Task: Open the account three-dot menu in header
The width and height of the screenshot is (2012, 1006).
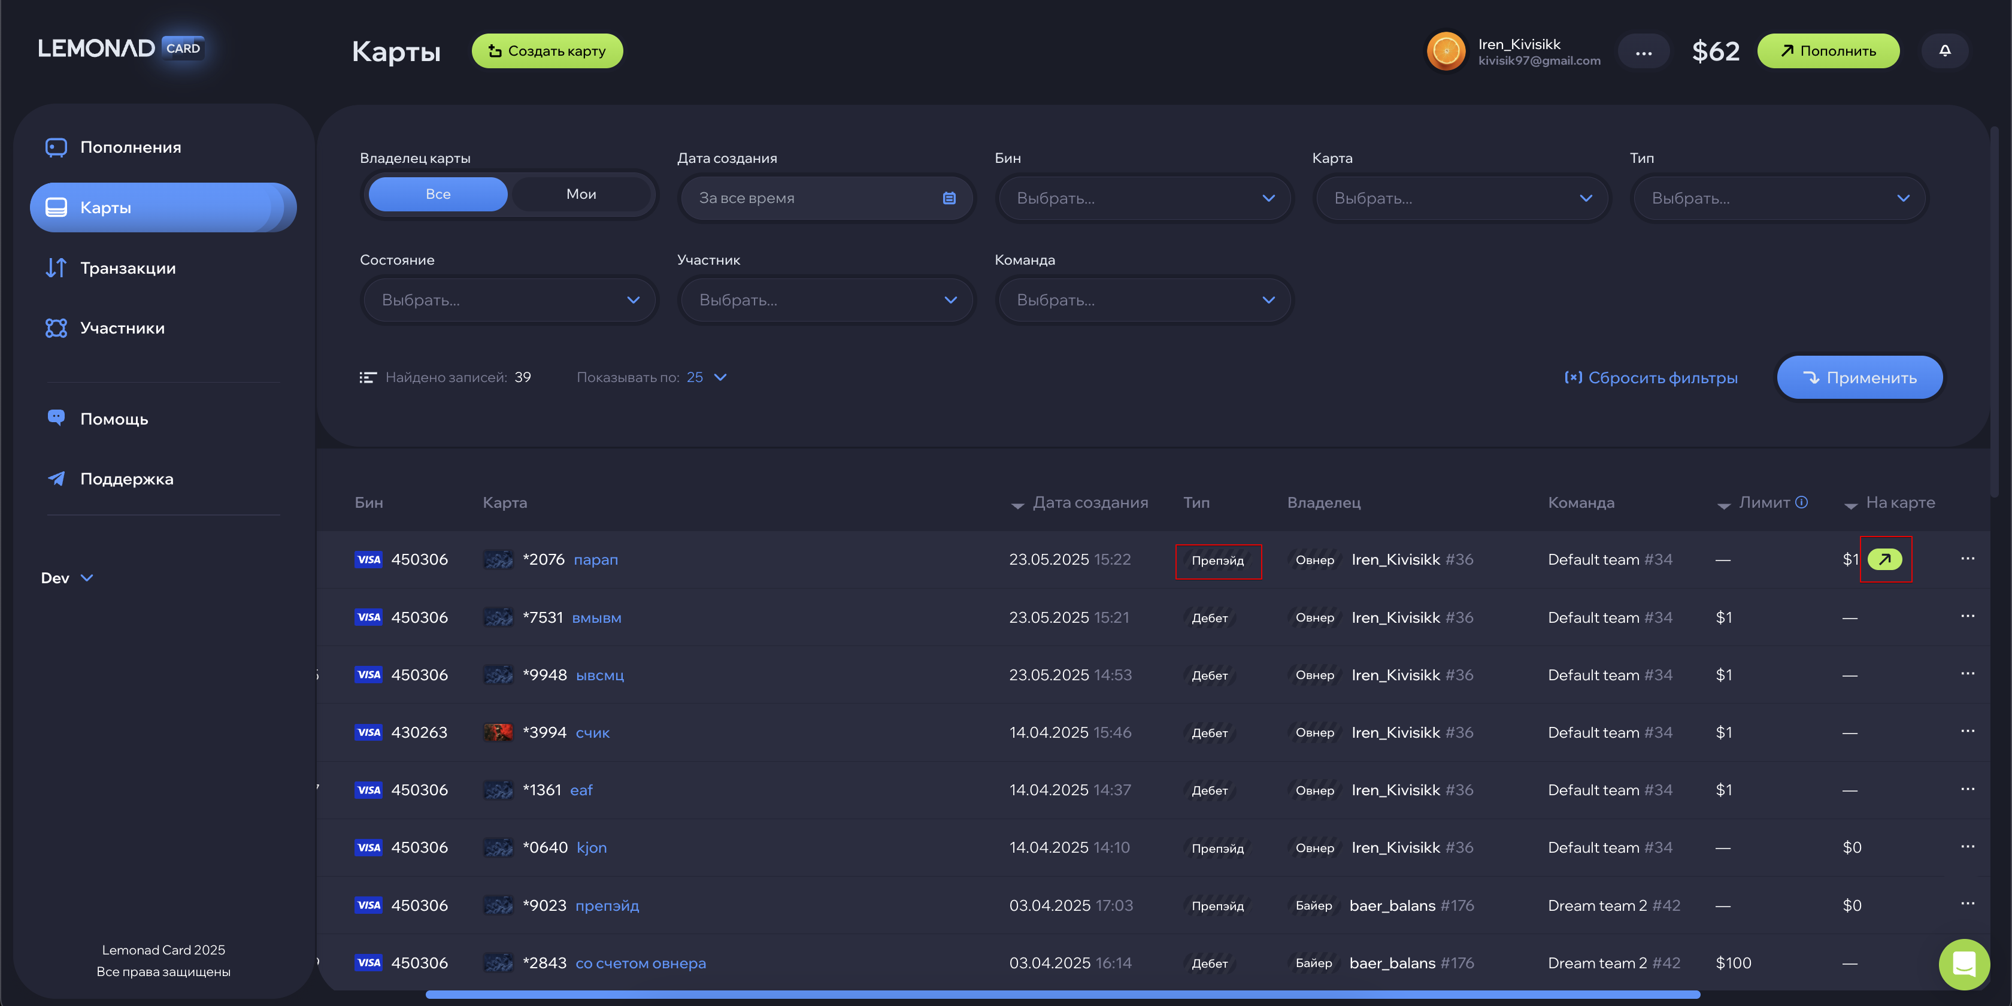Action: (1643, 52)
